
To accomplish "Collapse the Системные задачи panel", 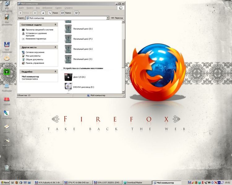I will (x=55, y=24).
